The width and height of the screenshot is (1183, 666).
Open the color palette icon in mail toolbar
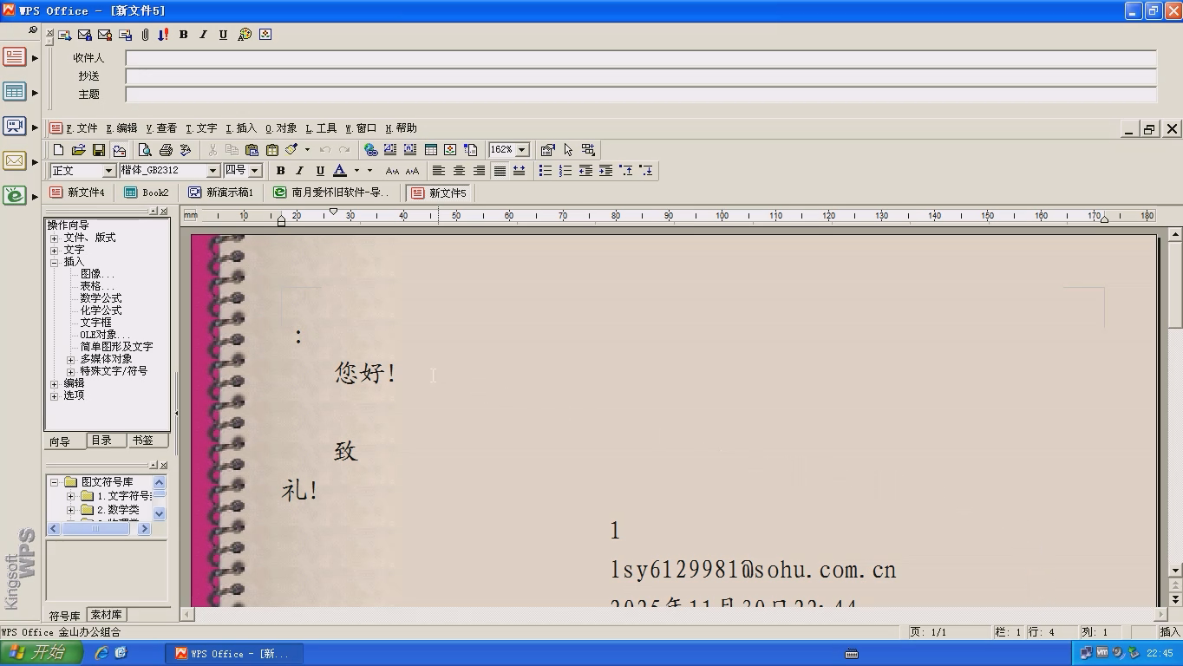(245, 35)
